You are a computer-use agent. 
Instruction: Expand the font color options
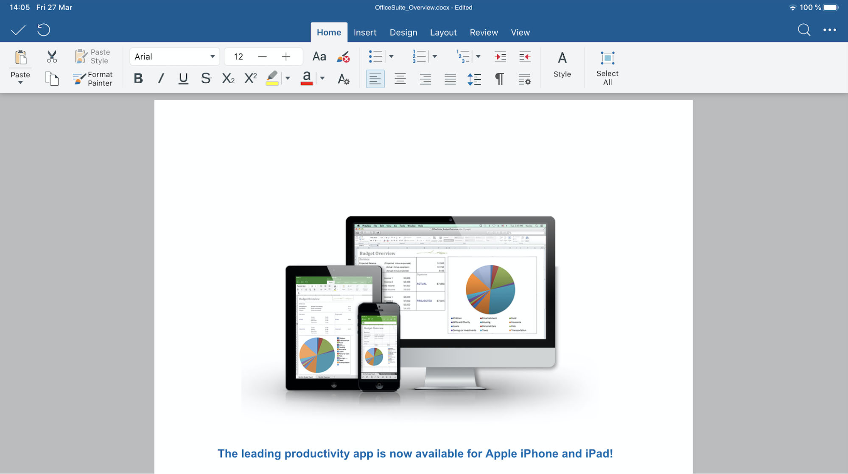pos(322,79)
